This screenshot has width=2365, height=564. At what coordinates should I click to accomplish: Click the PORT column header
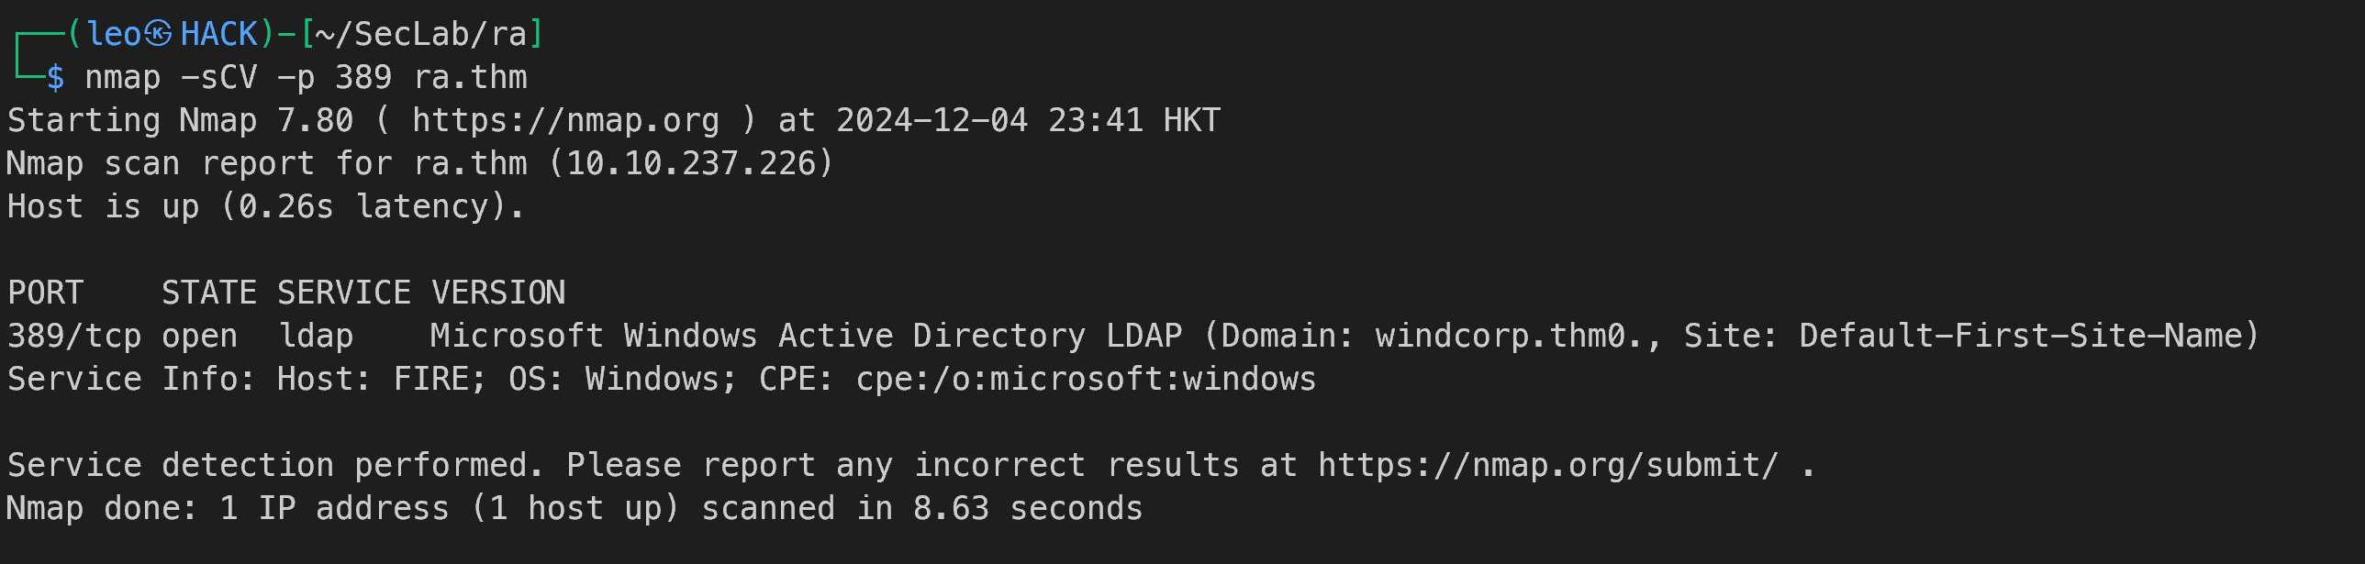(46, 293)
